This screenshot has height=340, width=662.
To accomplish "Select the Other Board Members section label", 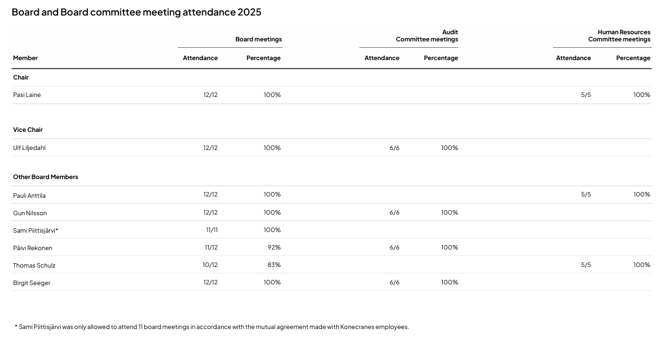I will coord(45,177).
